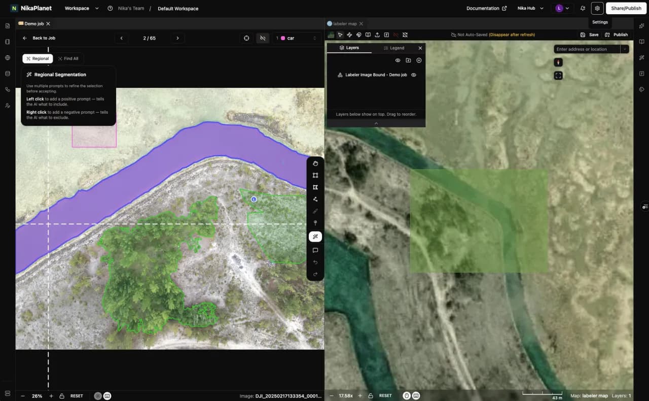649x401 pixels.
Task: Activate the AI magic wand segmentation tool
Action: pyautogui.click(x=315, y=237)
